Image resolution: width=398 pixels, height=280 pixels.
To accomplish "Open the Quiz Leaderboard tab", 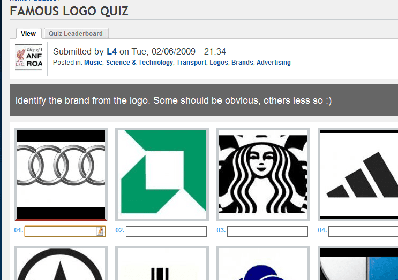I will [76, 34].
